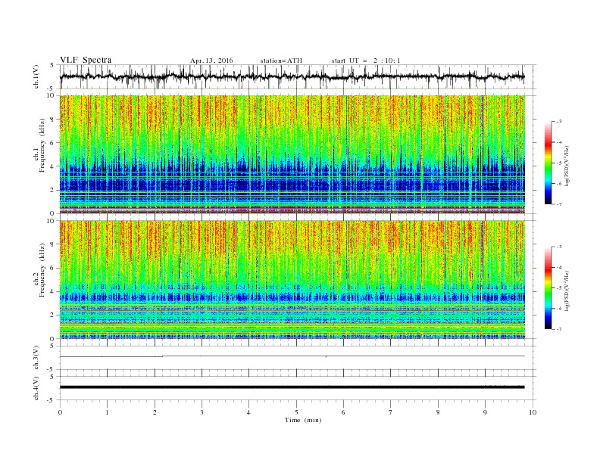Screen dimensions: 600x463
Task: Click the ch.1 spectrogram color bar
Action: [x=548, y=163]
